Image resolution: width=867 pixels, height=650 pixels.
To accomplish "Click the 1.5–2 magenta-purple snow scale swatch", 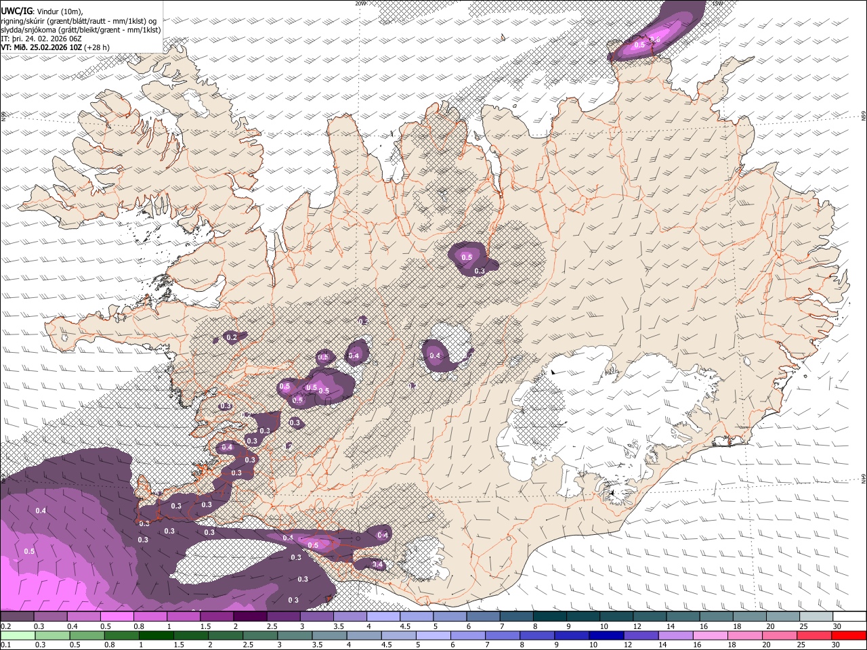I will click(217, 616).
